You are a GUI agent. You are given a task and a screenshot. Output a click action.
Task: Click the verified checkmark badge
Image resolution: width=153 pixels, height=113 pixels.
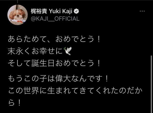(x=75, y=11)
